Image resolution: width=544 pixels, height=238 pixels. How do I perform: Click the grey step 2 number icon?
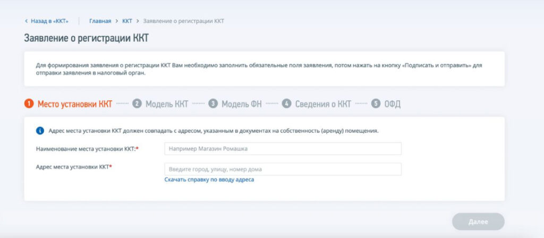(137, 104)
